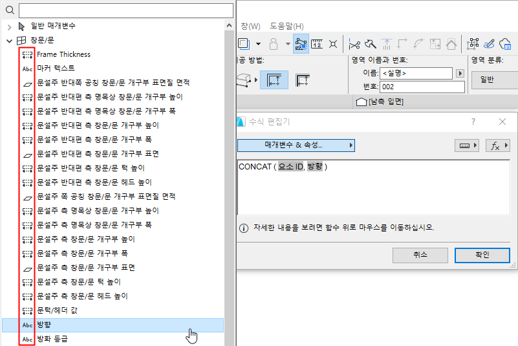This screenshot has height=346, width=518.
Task: Select the 방향 parameter row
Action: [x=113, y=325]
